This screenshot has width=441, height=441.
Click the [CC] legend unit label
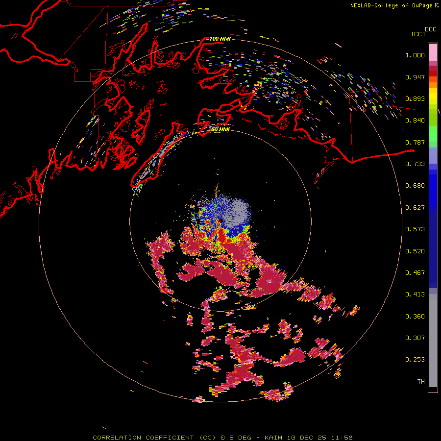(x=418, y=34)
